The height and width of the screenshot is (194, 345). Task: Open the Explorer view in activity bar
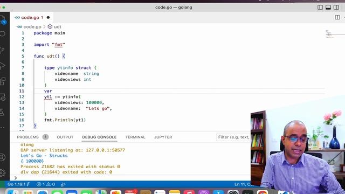(x=2, y=19)
